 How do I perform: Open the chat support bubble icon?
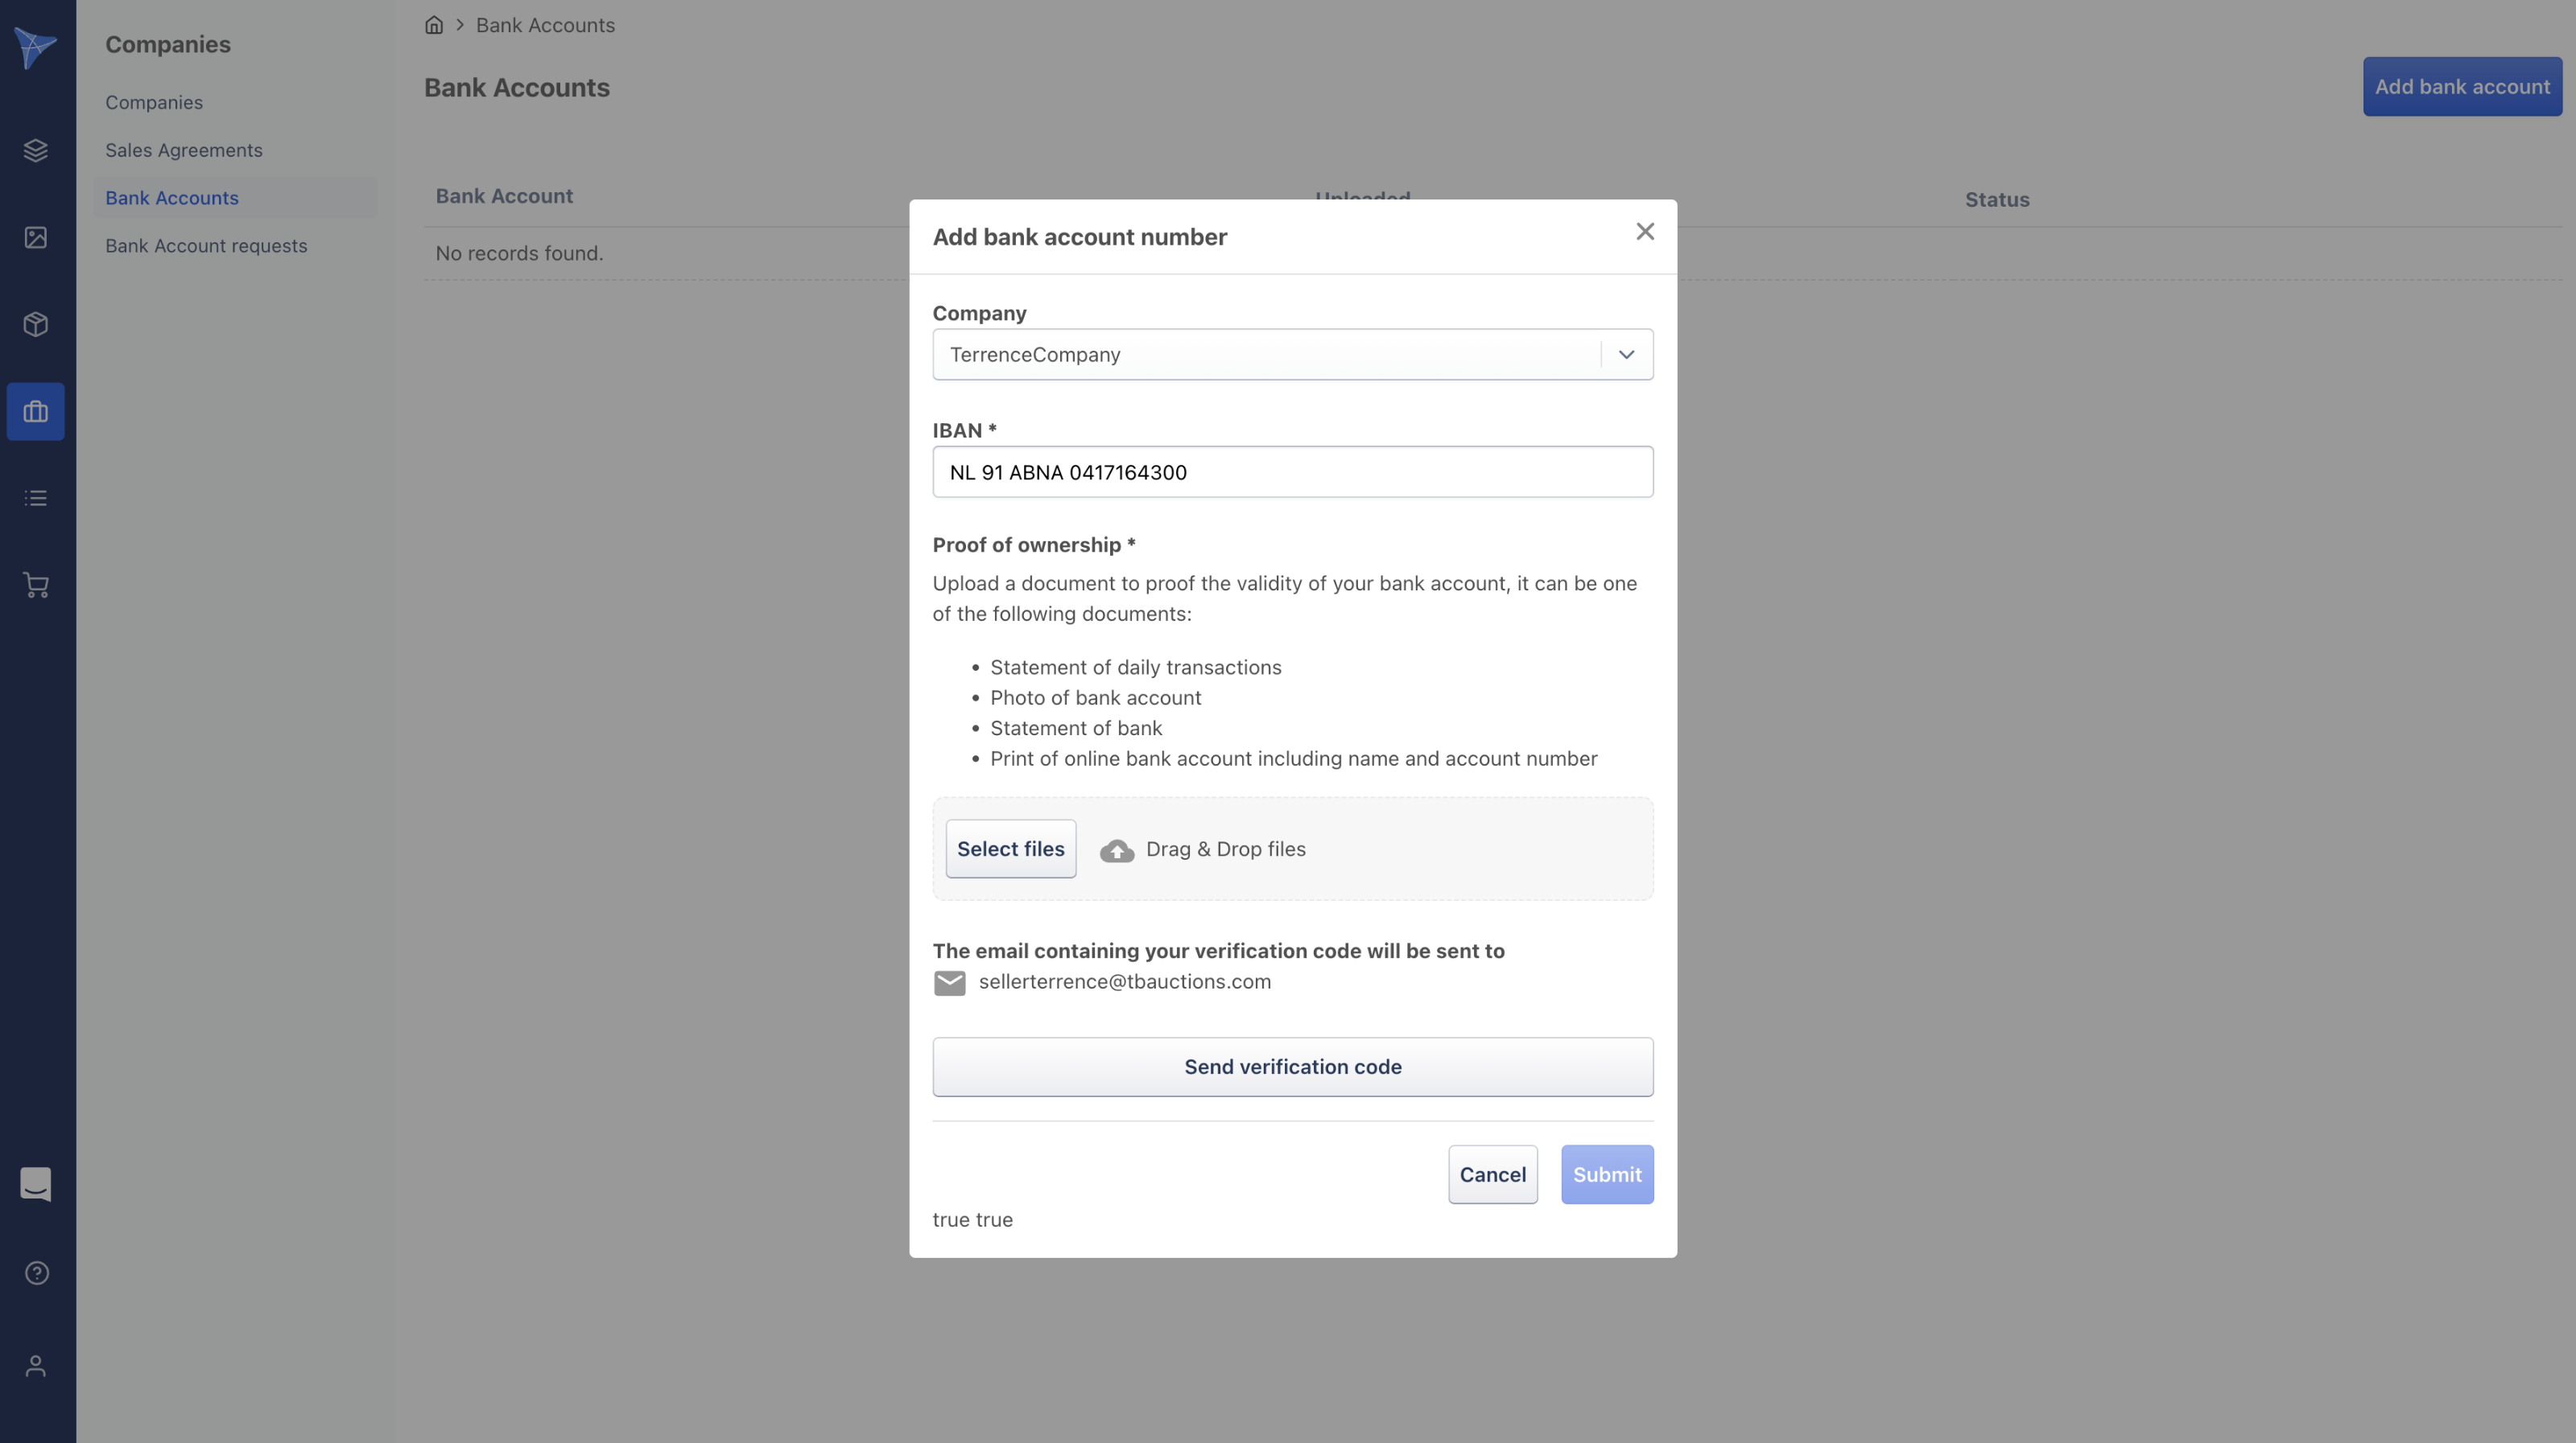(x=36, y=1184)
